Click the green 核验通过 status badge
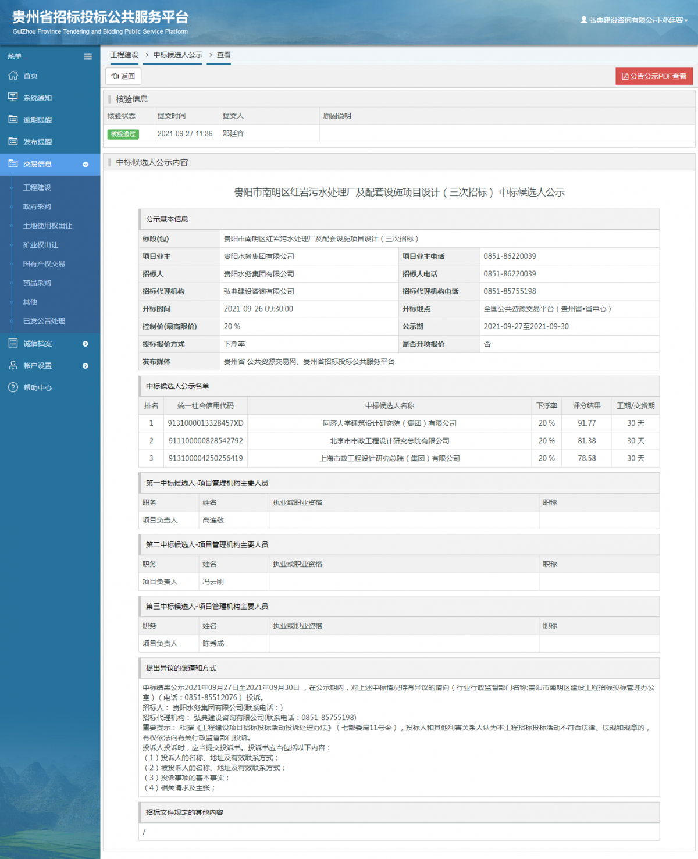Image resolution: width=698 pixels, height=859 pixels. pos(123,134)
